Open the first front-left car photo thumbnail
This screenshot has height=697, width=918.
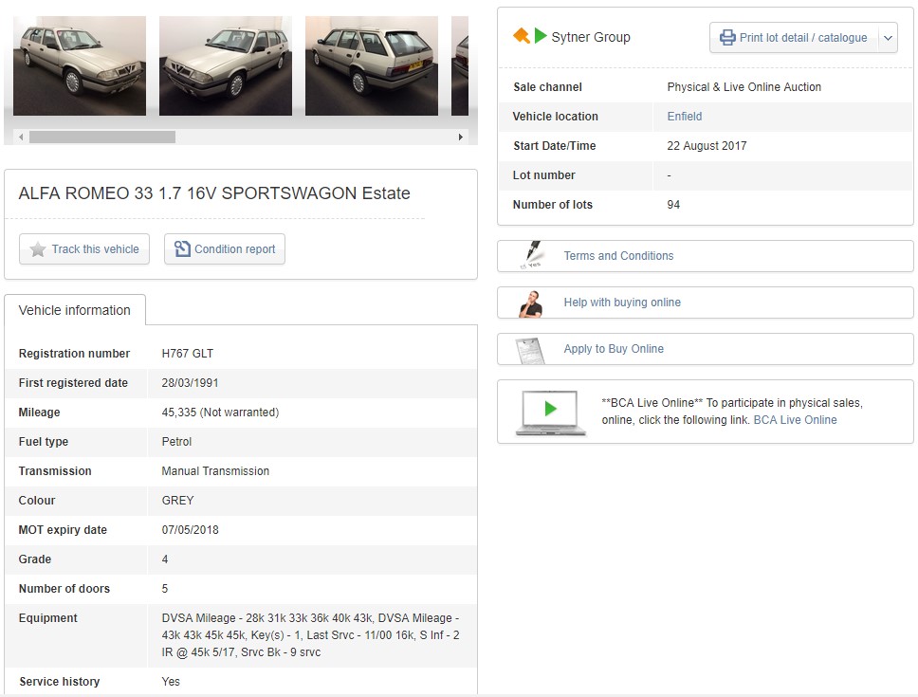[80, 65]
